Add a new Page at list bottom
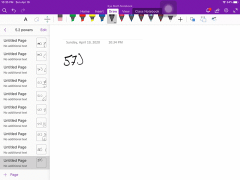Image resolution: width=240 pixels, height=180 pixels. (x=11, y=174)
